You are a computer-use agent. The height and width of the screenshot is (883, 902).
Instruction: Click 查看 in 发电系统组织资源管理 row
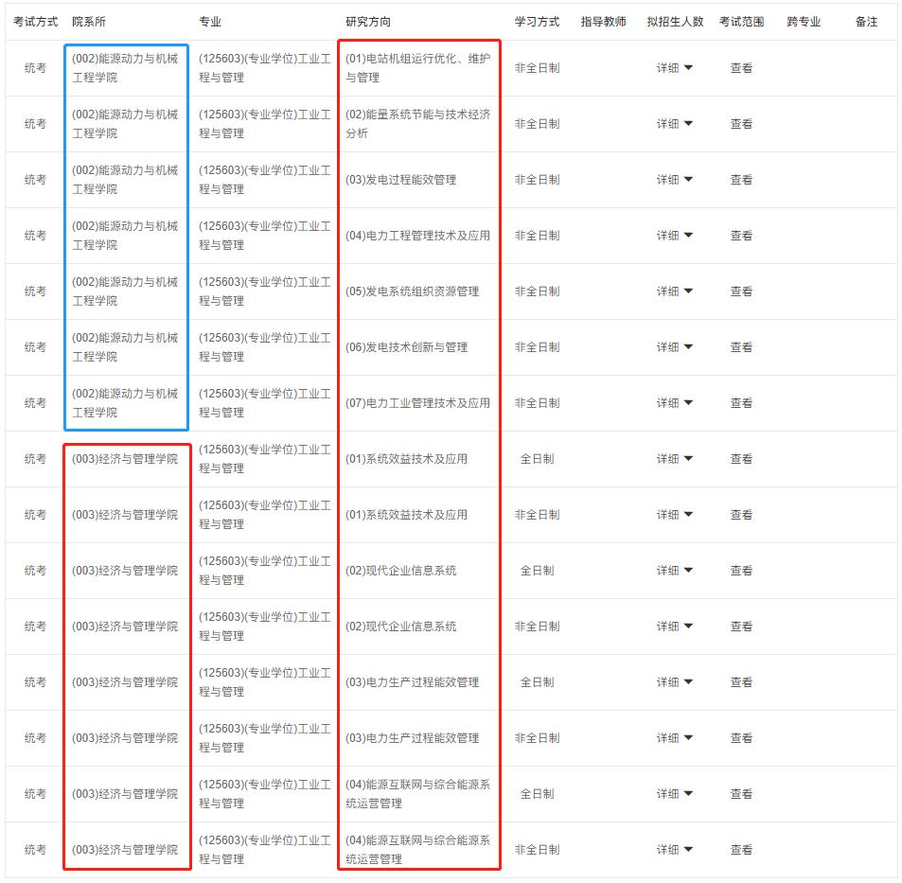pyautogui.click(x=741, y=291)
